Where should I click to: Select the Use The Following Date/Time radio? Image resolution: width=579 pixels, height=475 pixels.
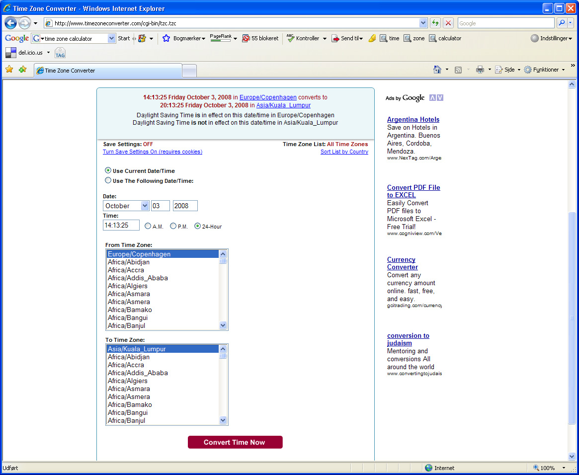[x=108, y=180]
